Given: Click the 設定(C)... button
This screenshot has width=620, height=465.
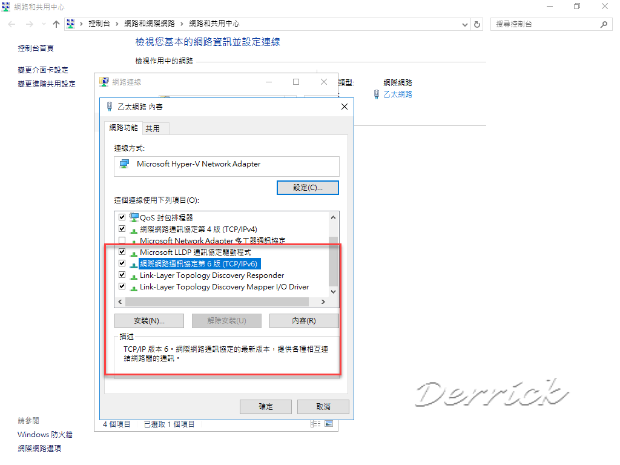Looking at the screenshot, I should point(308,188).
